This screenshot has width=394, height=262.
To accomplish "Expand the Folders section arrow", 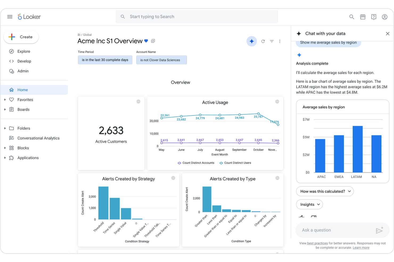I will pyautogui.click(x=5, y=128).
